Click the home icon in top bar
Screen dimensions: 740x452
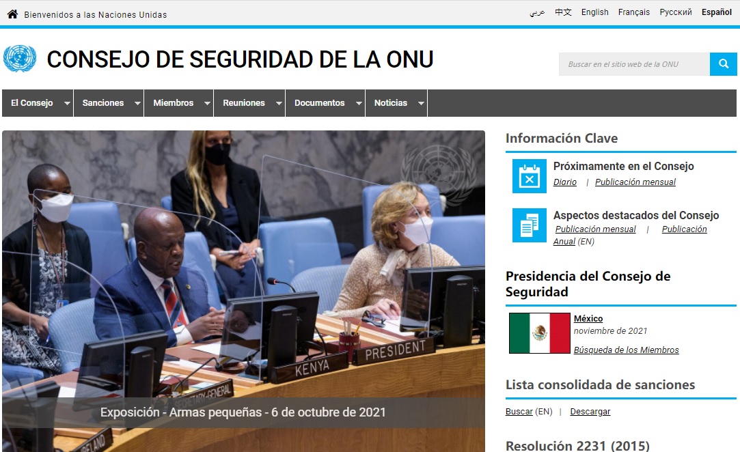12,14
